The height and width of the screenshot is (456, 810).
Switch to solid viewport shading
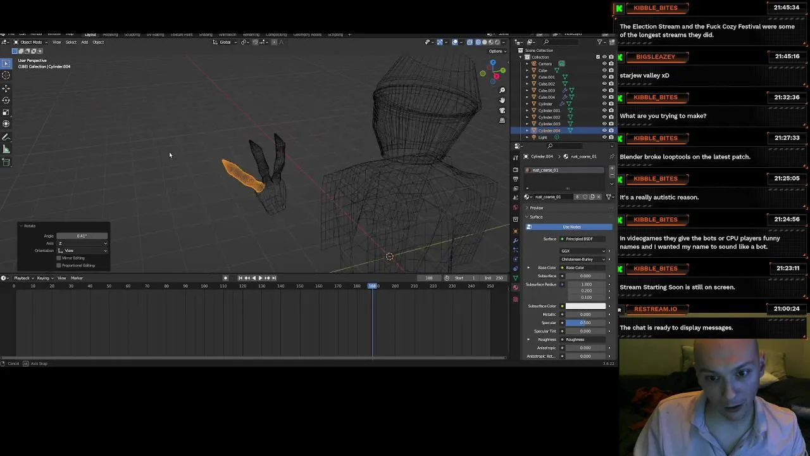click(x=485, y=42)
